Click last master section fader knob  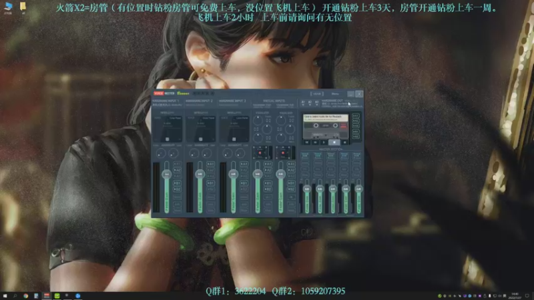click(358, 189)
